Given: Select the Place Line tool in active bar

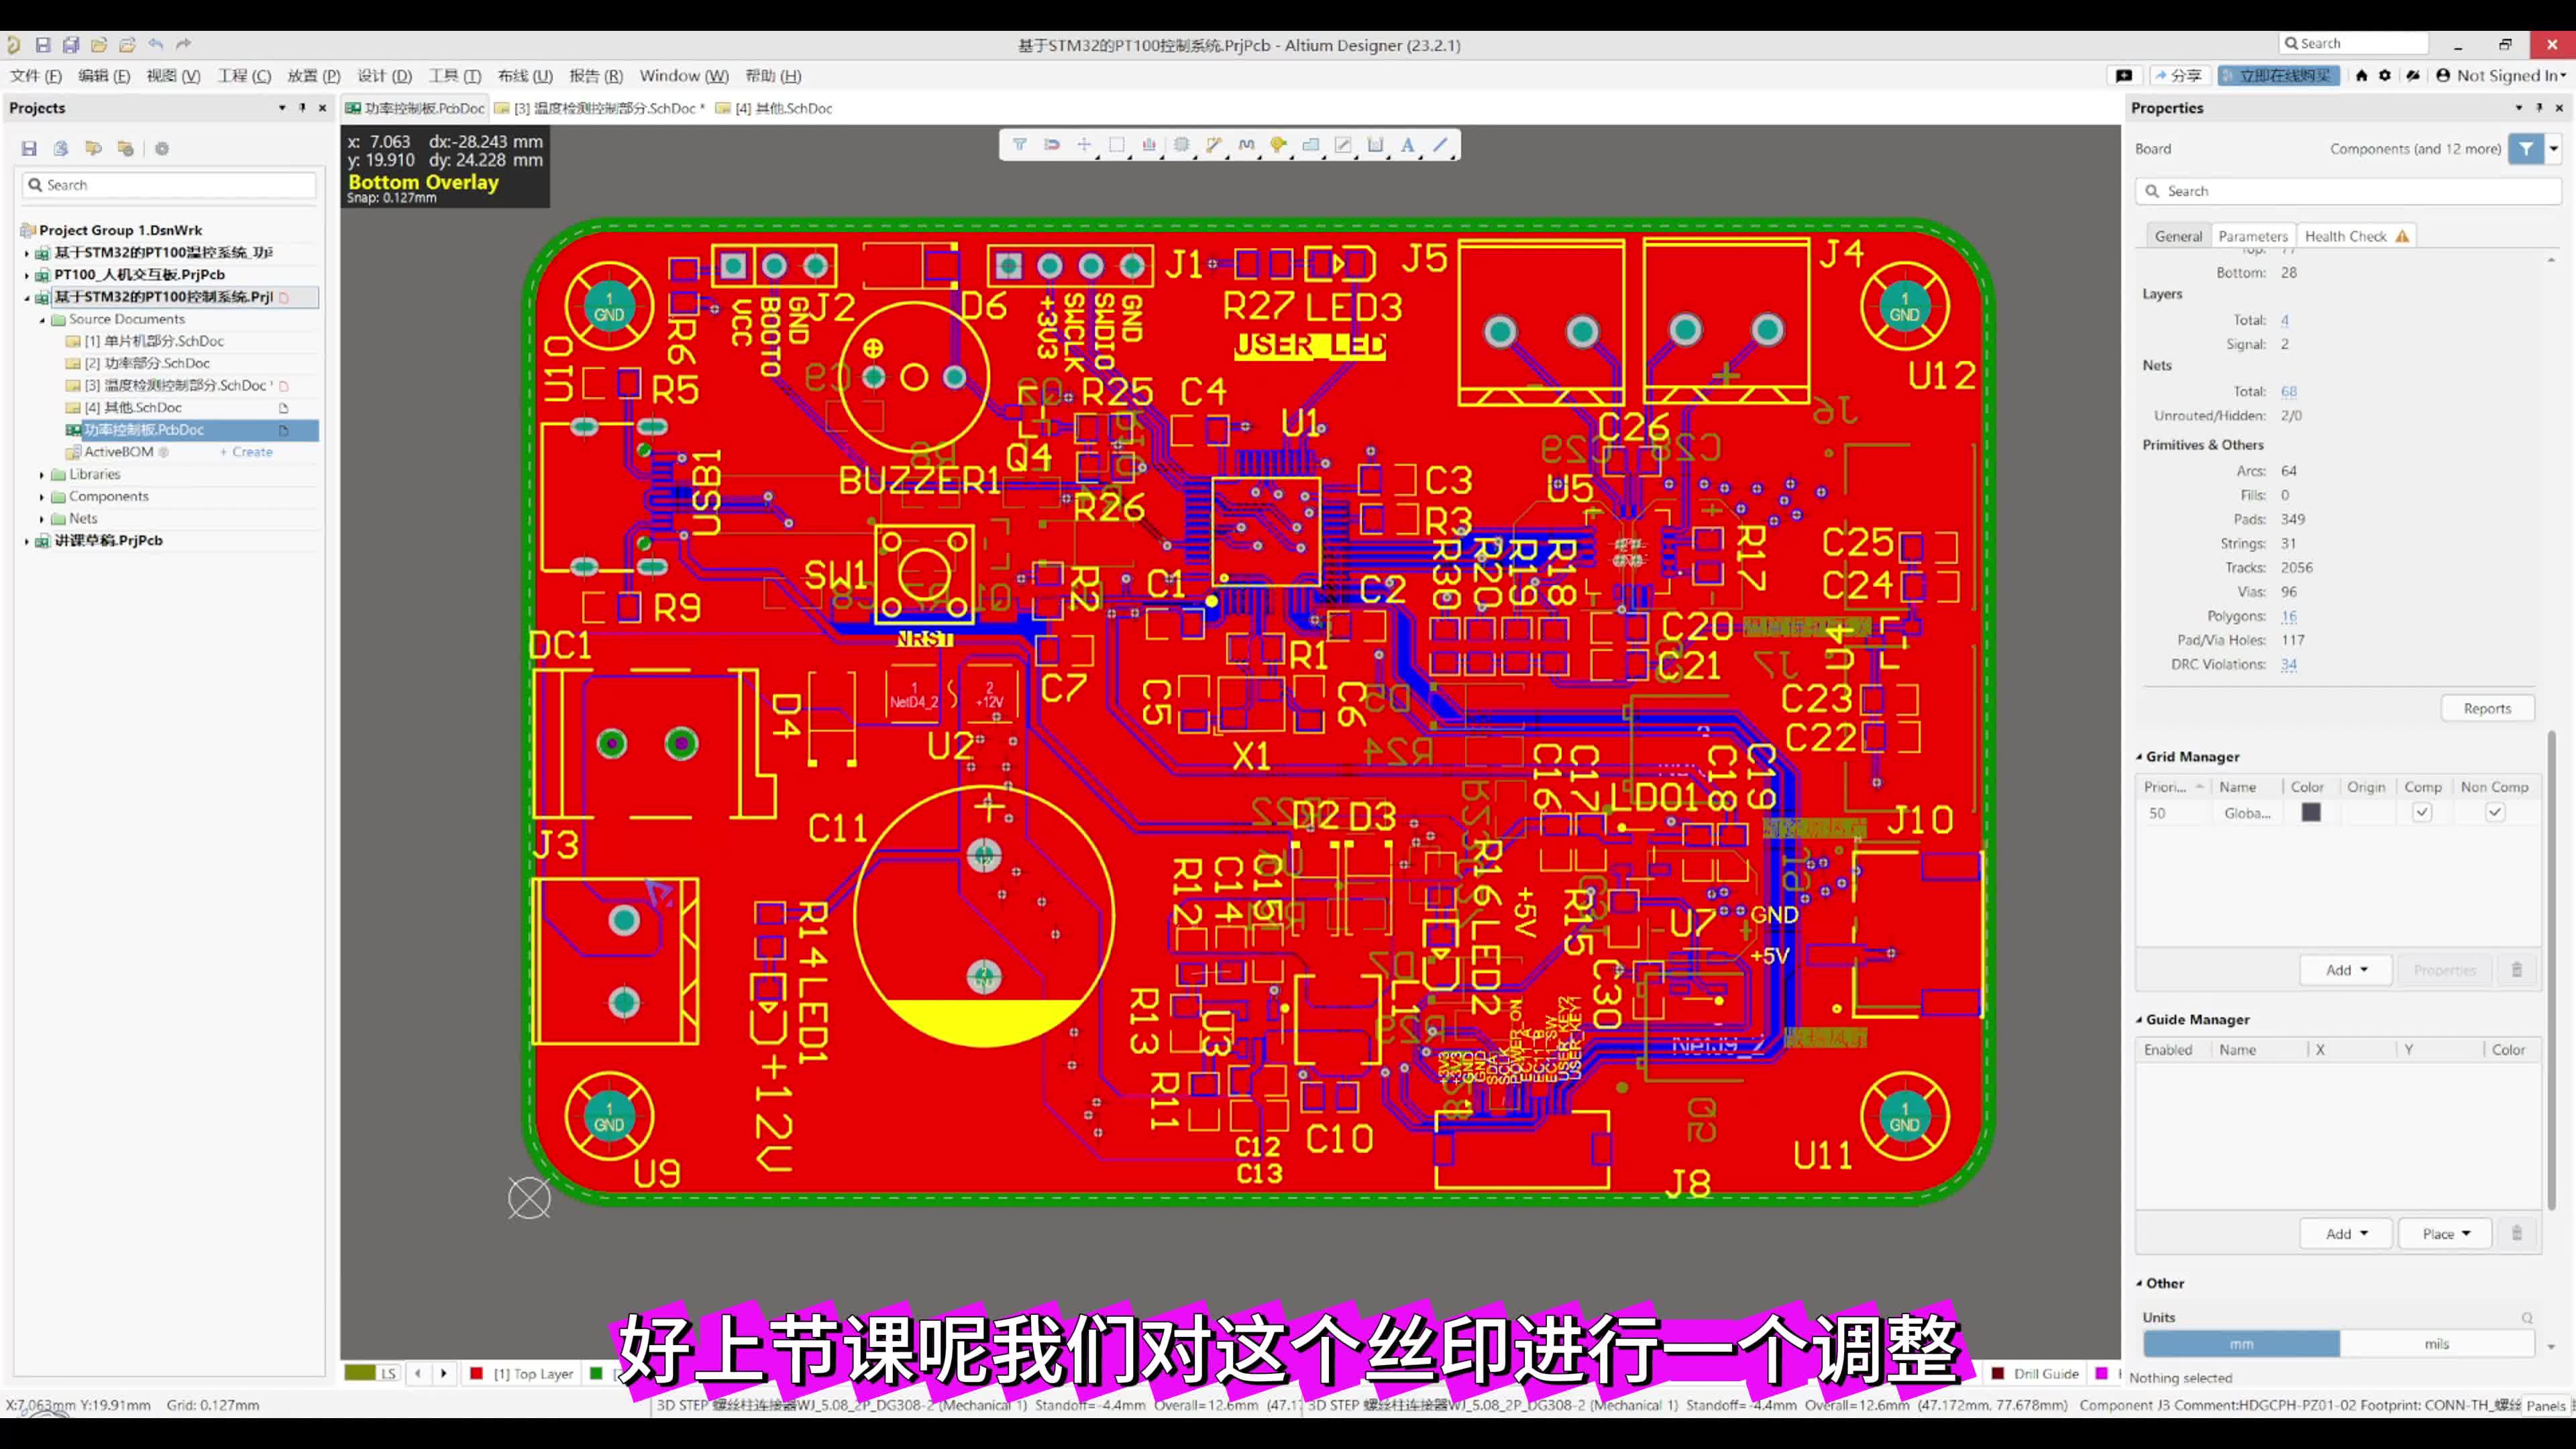Looking at the screenshot, I should coord(1440,145).
